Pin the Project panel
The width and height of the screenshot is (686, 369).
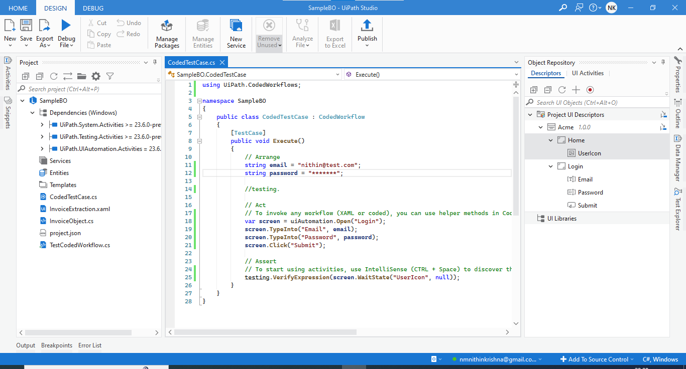(155, 62)
